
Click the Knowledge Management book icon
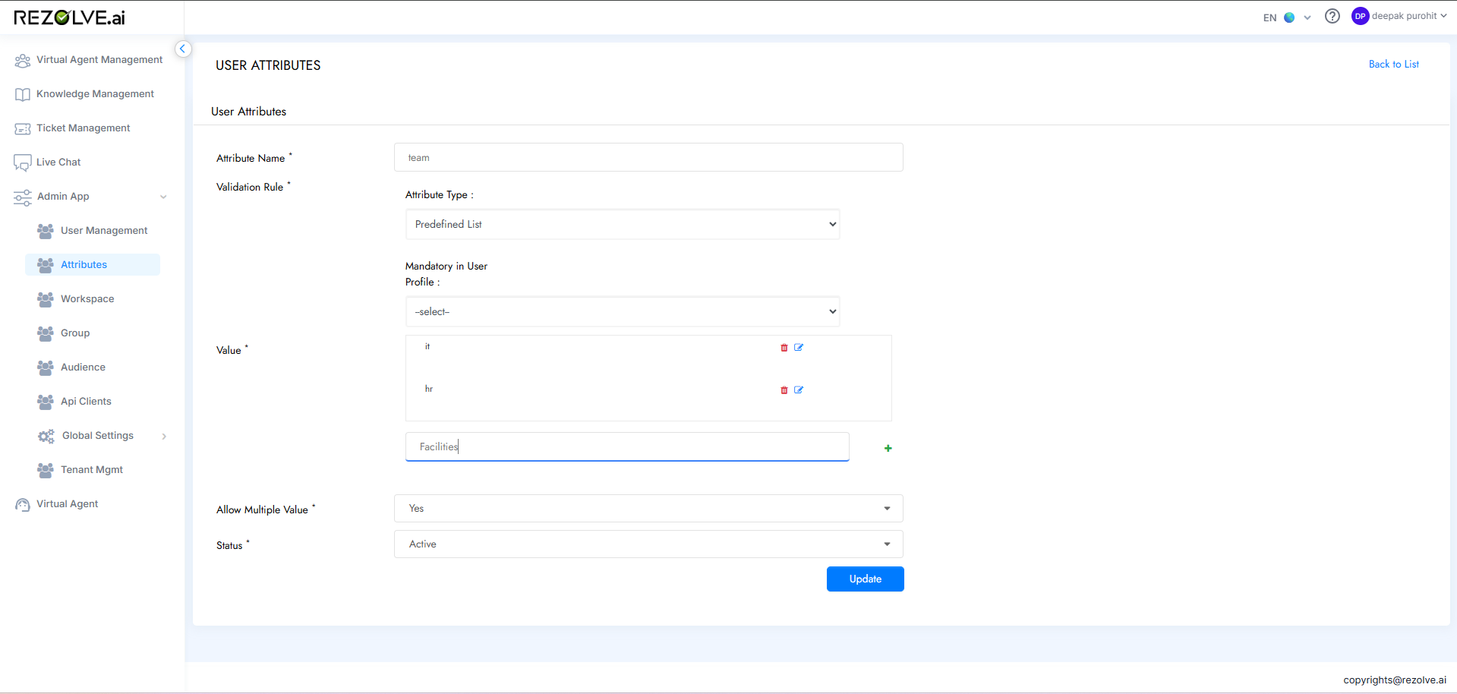pyautogui.click(x=23, y=94)
